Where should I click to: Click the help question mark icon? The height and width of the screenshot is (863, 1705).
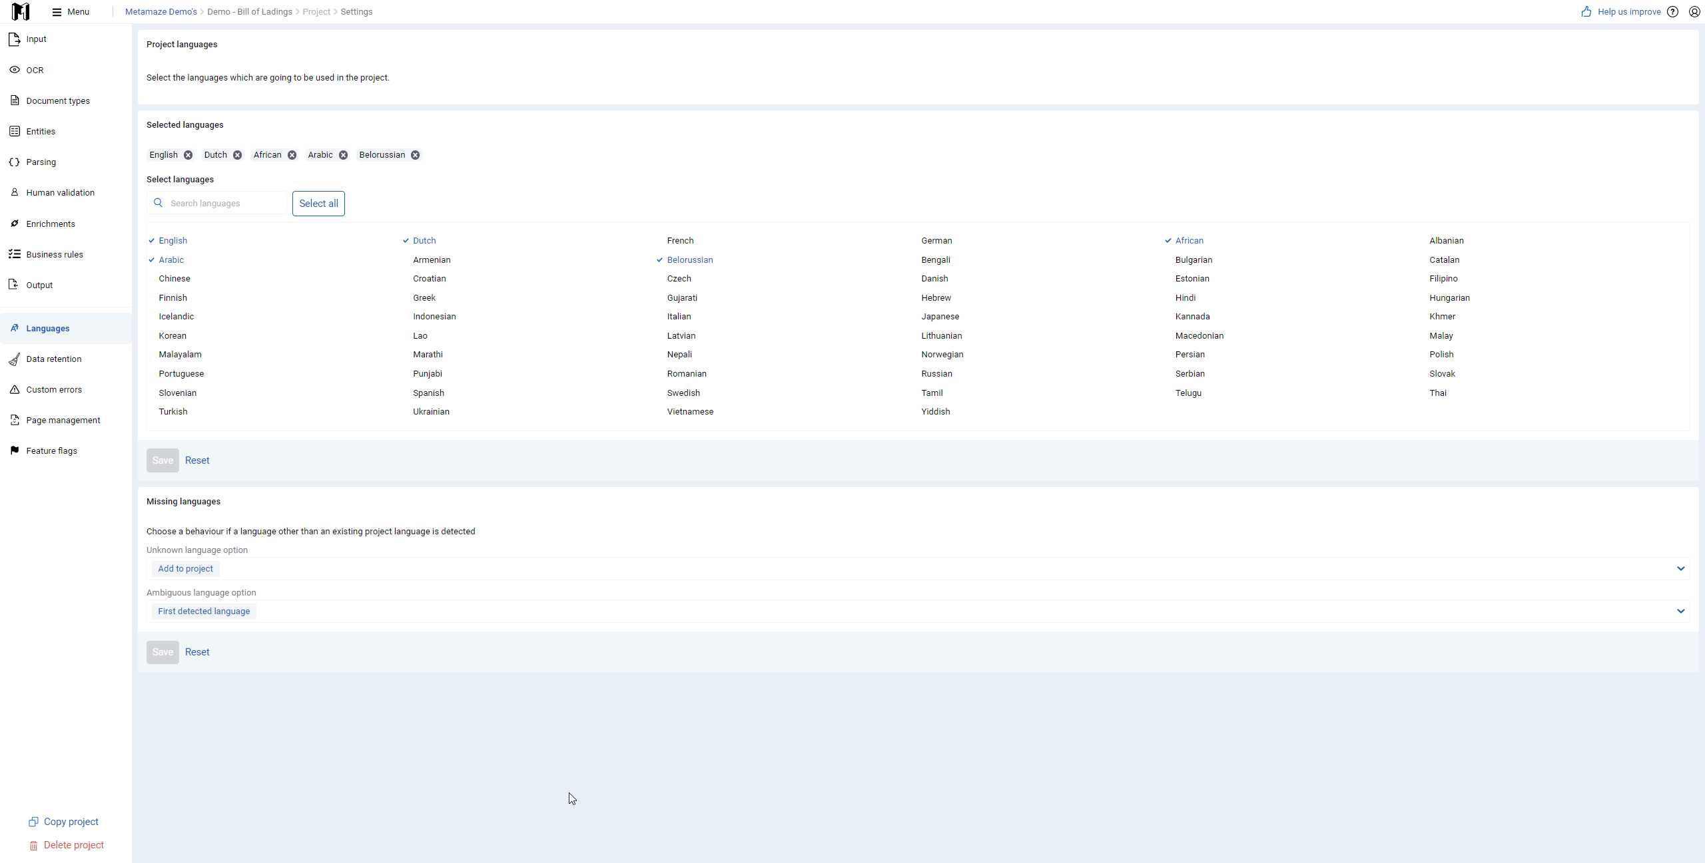tap(1672, 11)
